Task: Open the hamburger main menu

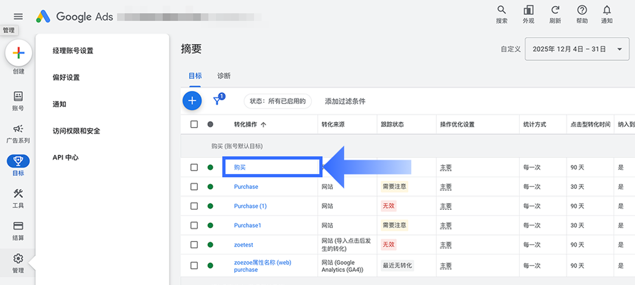Action: [18, 16]
